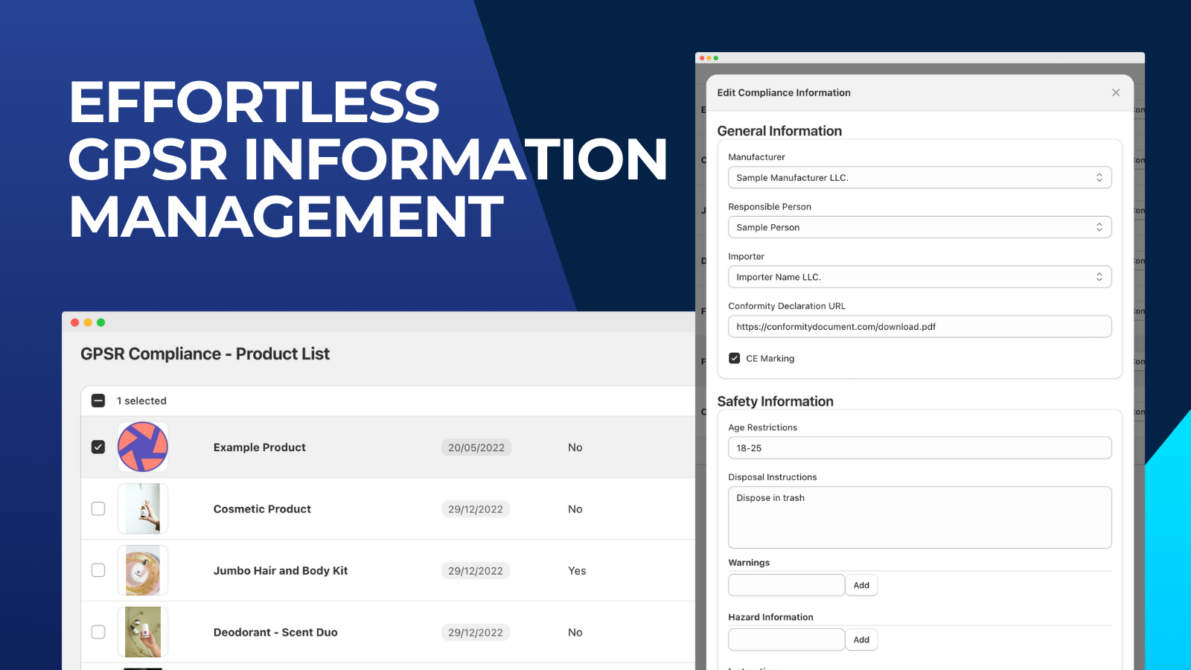The image size is (1191, 670).
Task: Uncheck the CE Marking checkbox
Action: (x=734, y=358)
